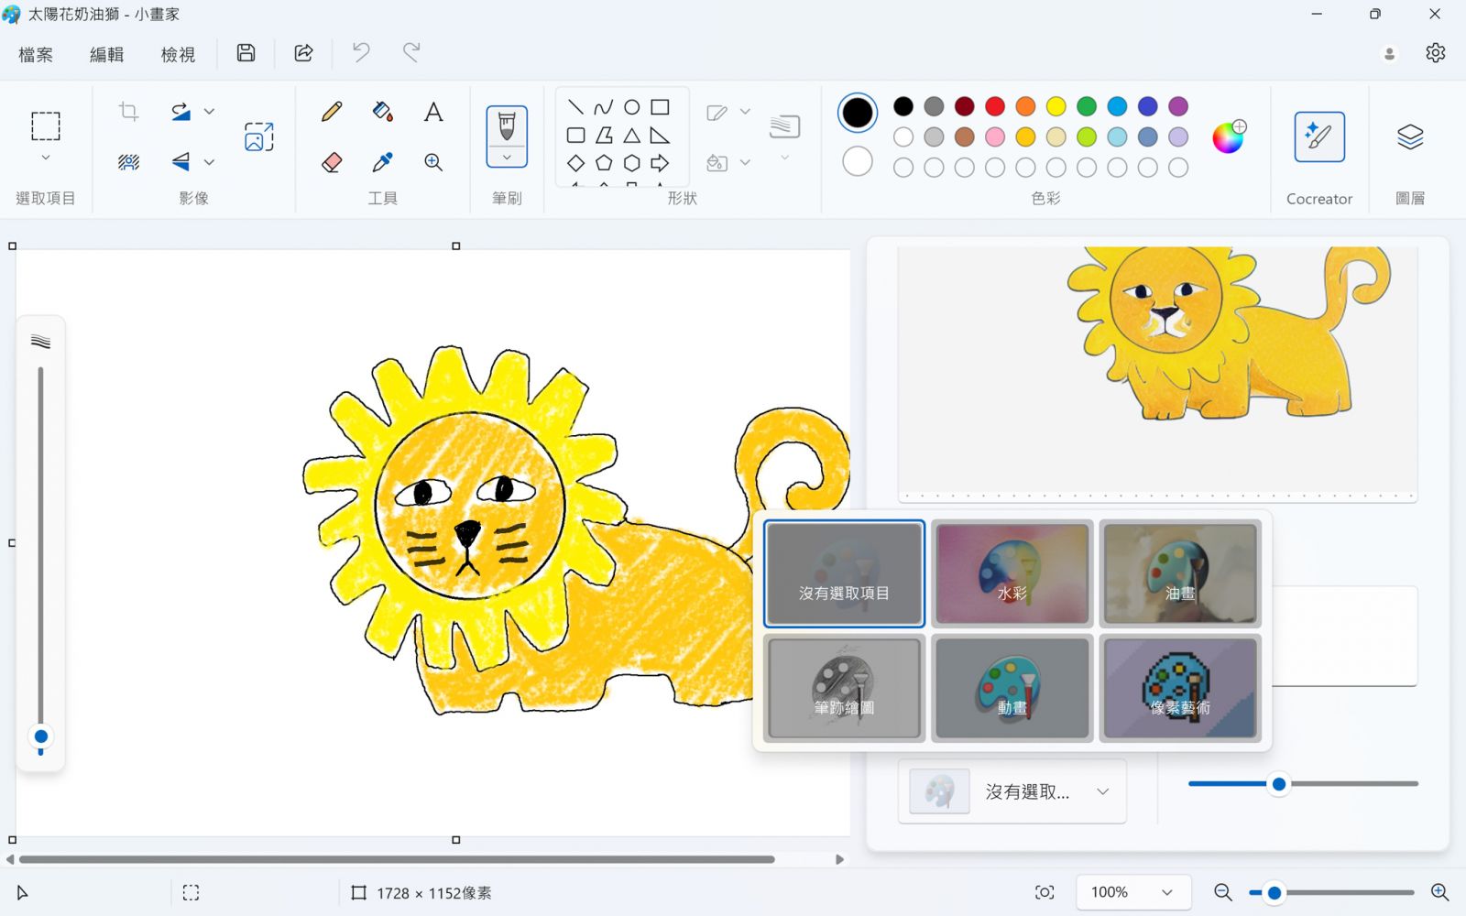Expand the selection tool options chevron
Screen dimensions: 1466x916
[45, 158]
